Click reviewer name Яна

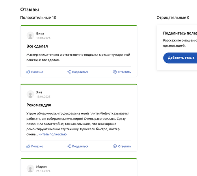click(39, 92)
